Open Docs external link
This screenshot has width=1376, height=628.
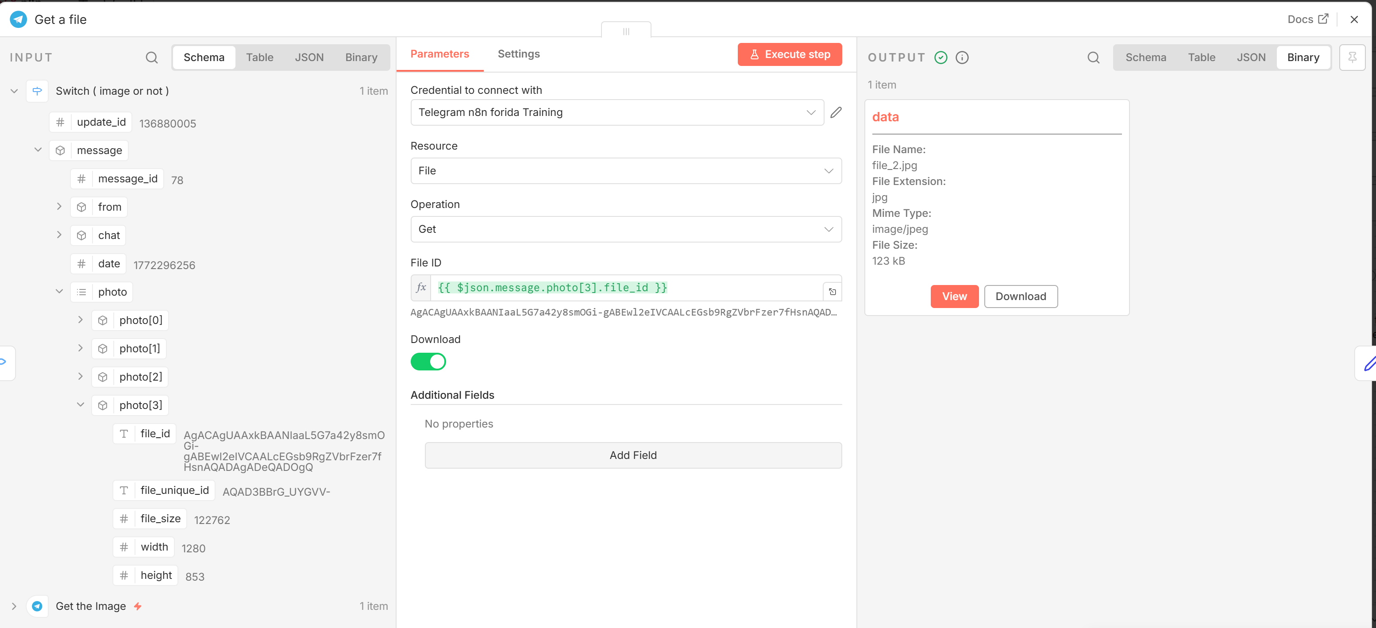(x=1307, y=19)
